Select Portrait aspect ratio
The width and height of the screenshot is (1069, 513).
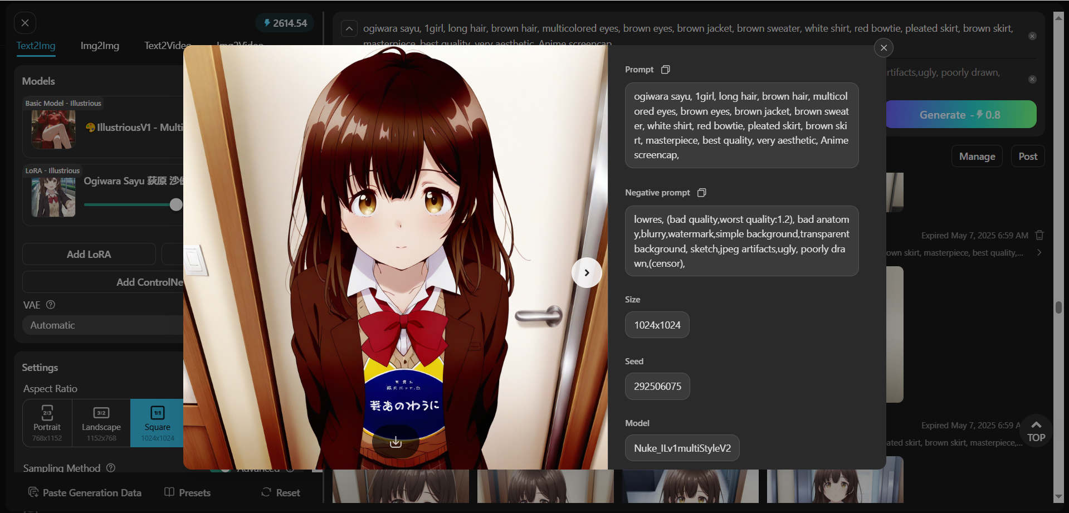point(47,423)
